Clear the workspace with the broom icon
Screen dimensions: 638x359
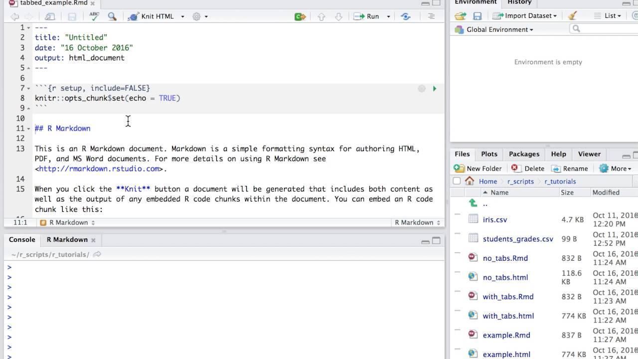(572, 16)
